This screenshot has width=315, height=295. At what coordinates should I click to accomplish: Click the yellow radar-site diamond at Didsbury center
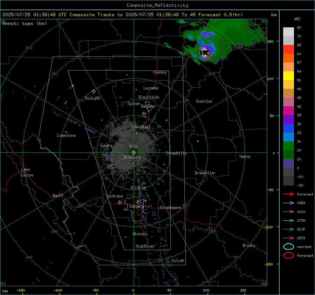pos(133,153)
